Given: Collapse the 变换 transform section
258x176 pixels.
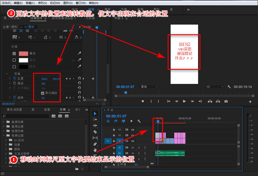Looking at the screenshot, I should [7, 74].
